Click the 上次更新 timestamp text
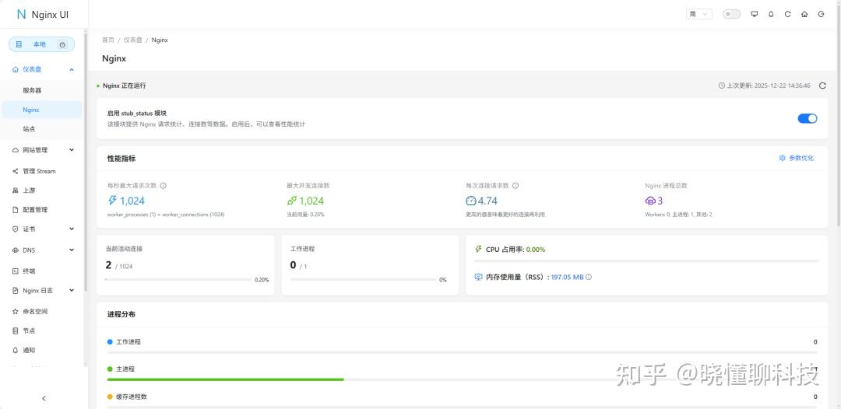This screenshot has width=841, height=409. coord(768,86)
